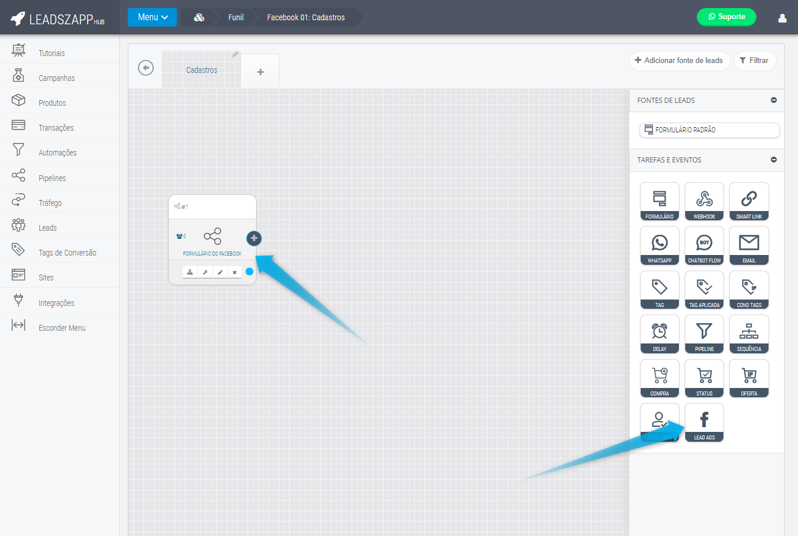Open Automações in the sidebar
798x536 pixels.
click(57, 153)
